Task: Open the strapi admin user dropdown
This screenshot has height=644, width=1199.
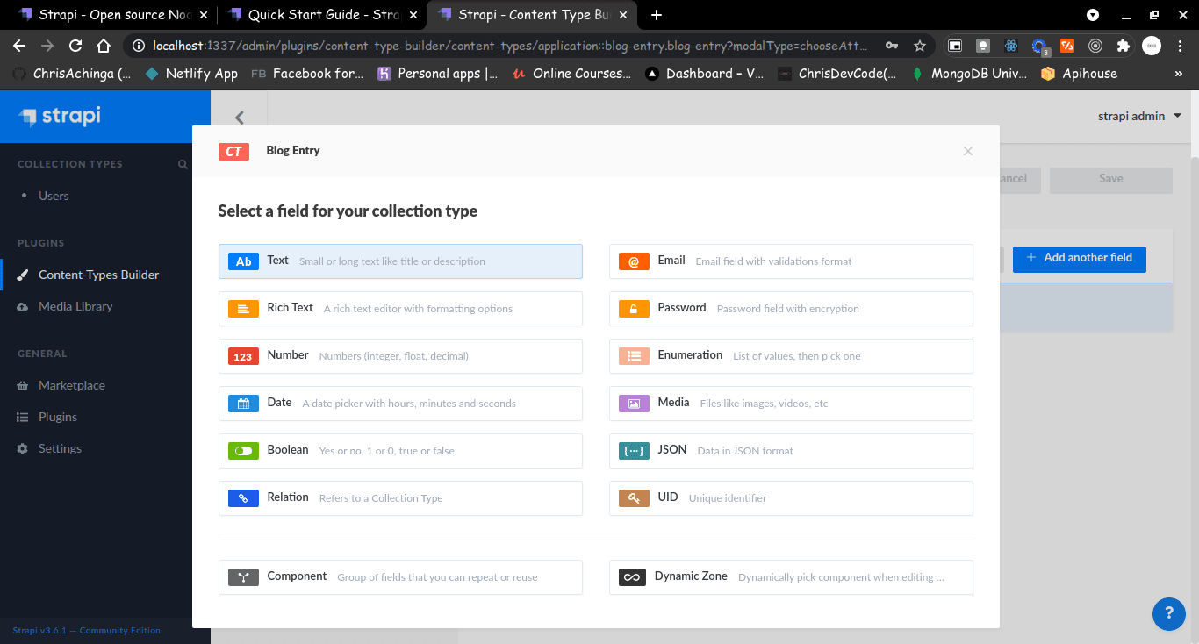Action: tap(1139, 116)
